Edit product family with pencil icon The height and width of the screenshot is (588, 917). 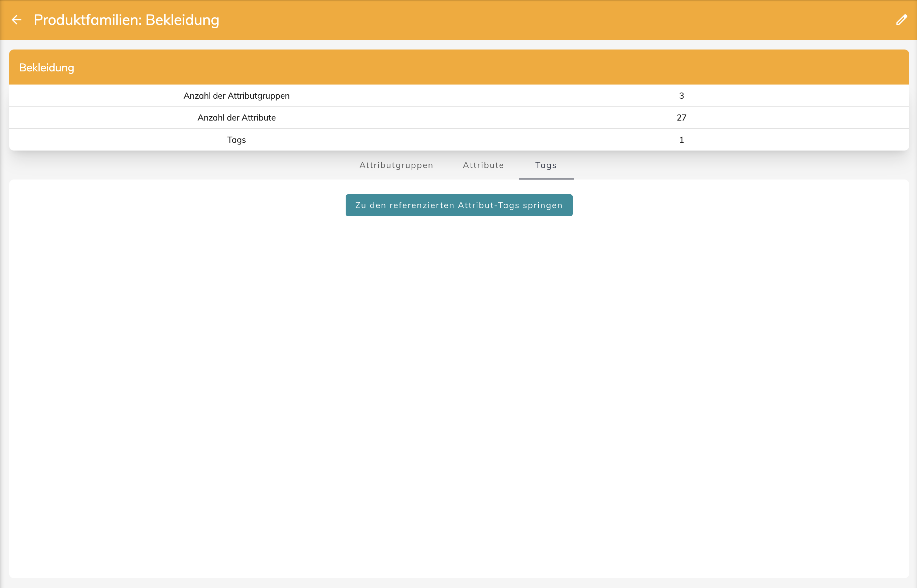point(902,20)
